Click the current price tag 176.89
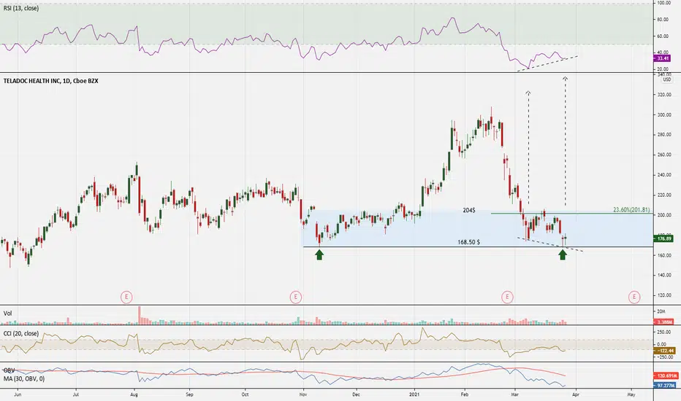Image resolution: width=681 pixels, height=401 pixels. (664, 238)
